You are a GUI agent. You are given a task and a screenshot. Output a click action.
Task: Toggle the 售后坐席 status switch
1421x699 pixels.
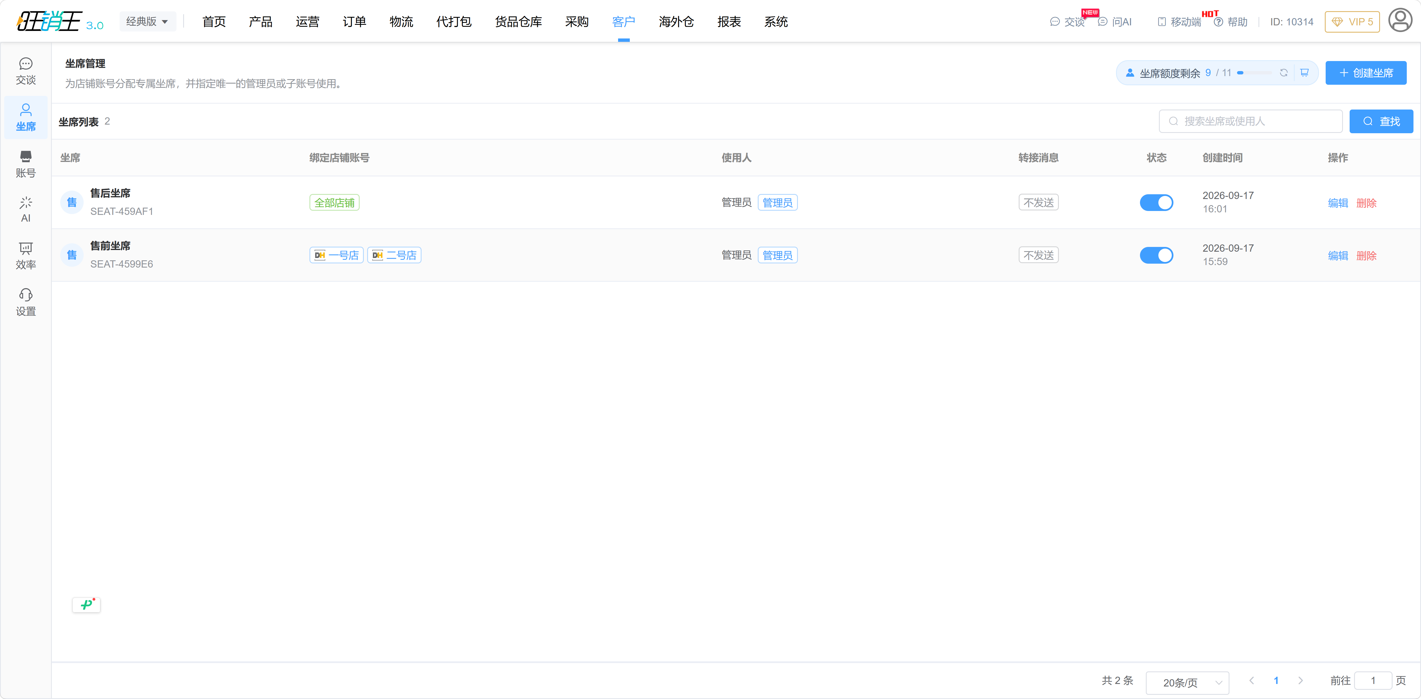pos(1156,202)
